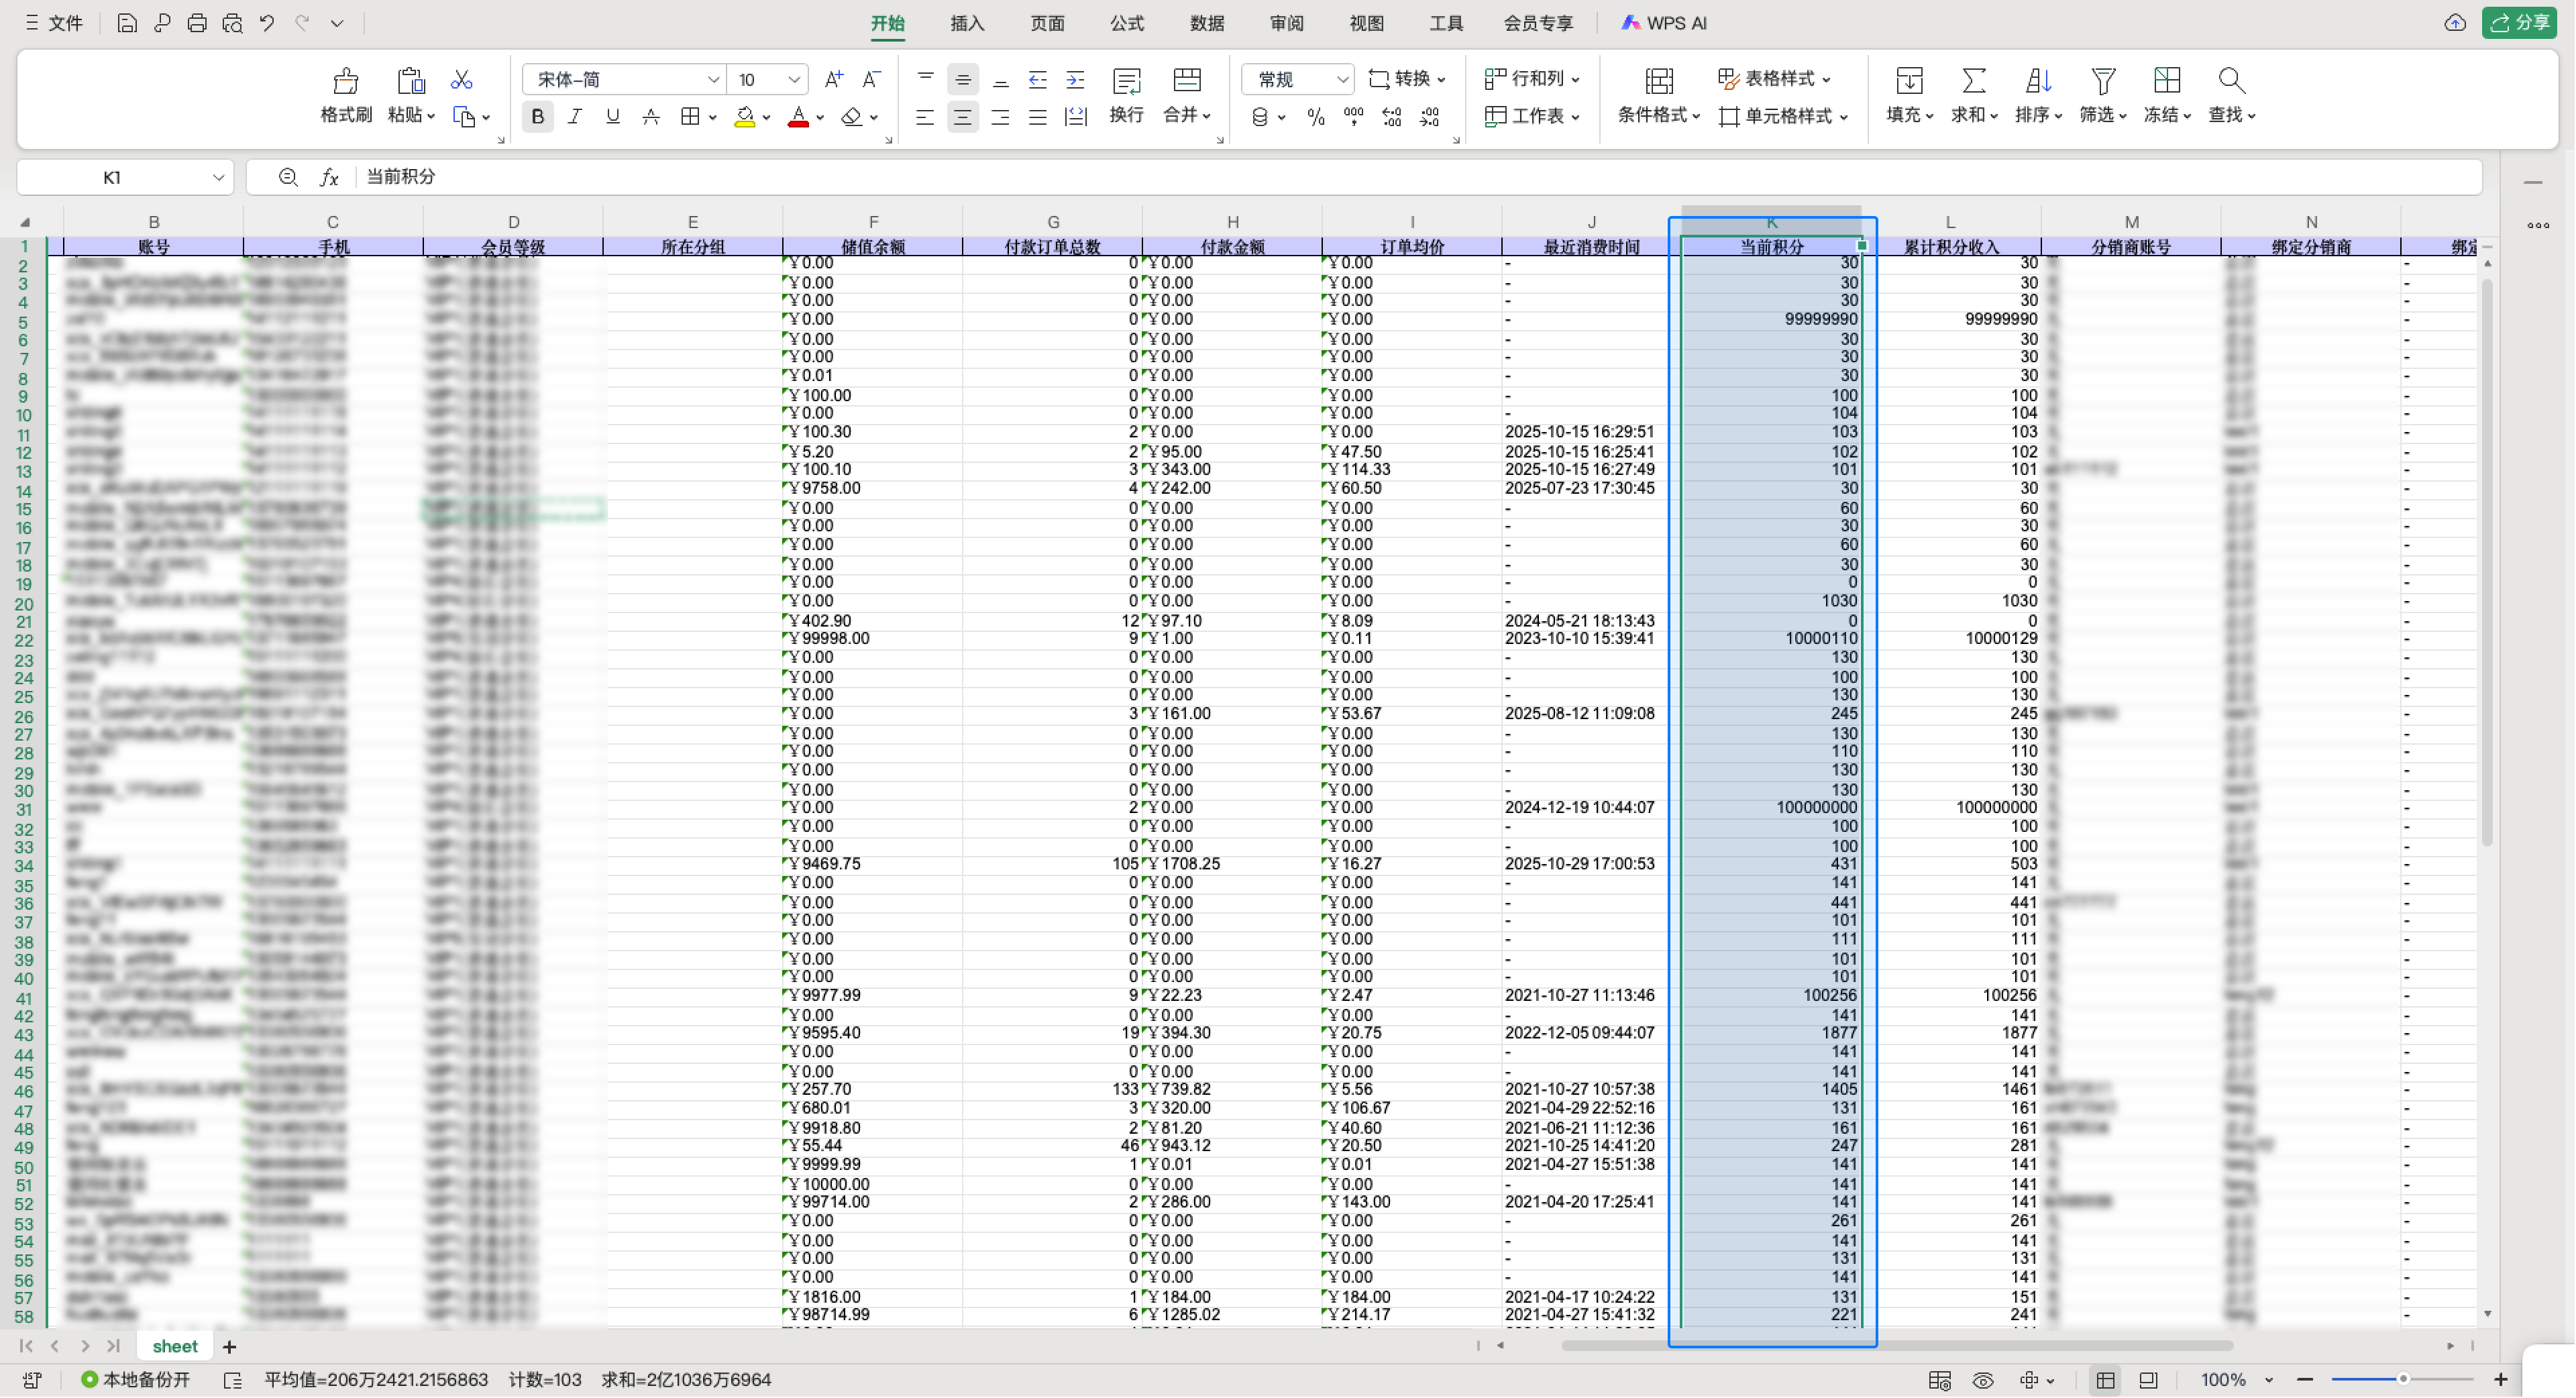
Task: Open the Conditional Formatting (条件格式) tool
Action: tap(1658, 81)
